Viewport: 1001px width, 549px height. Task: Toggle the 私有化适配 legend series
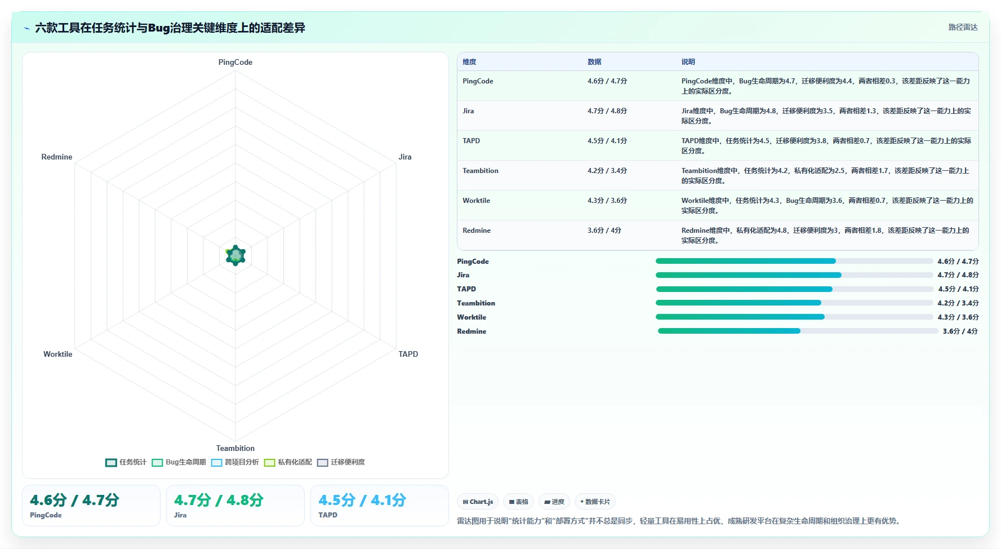pyautogui.click(x=288, y=462)
